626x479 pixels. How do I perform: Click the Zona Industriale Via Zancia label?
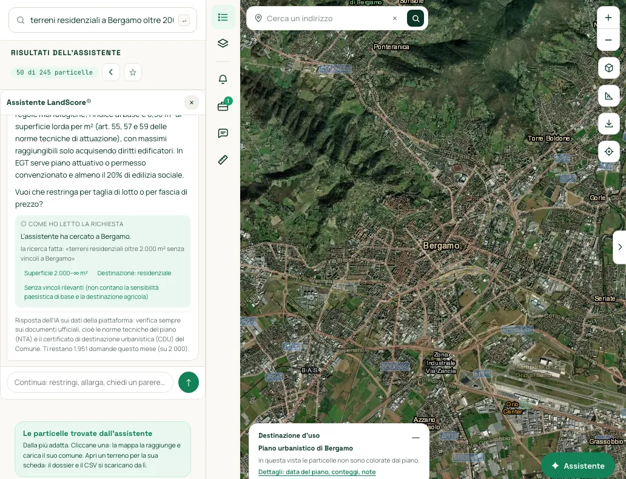pyautogui.click(x=441, y=363)
